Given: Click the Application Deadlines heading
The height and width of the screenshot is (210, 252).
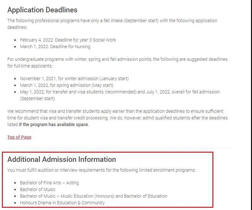Looking at the screenshot, I should pyautogui.click(x=42, y=10).
